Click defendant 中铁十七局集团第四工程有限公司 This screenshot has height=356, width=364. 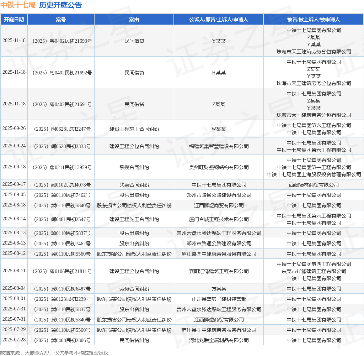point(314,264)
